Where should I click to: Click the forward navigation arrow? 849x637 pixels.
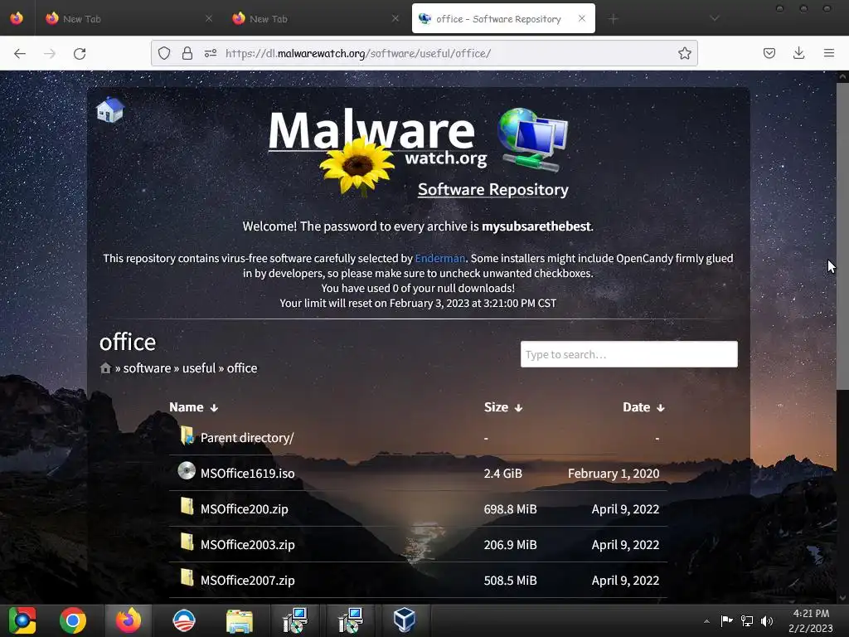coord(50,53)
